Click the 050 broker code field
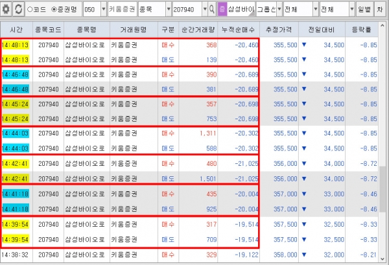The height and width of the screenshot is (265, 389). tap(92, 10)
